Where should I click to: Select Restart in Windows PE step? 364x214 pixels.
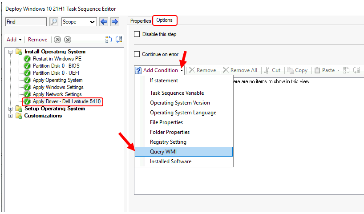coord(57,59)
